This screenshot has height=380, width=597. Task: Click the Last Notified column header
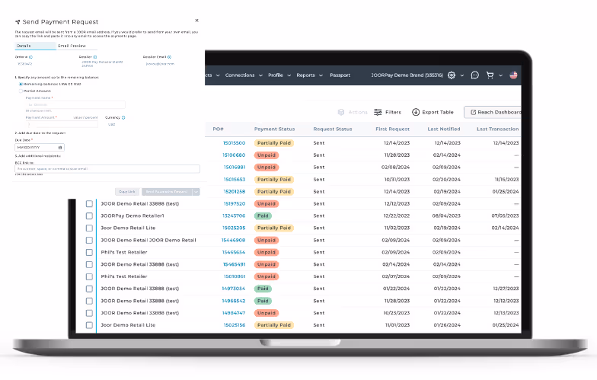[x=444, y=129]
